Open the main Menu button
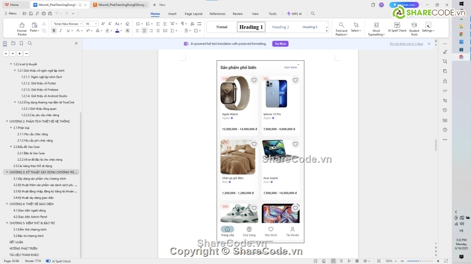 coord(10,13)
